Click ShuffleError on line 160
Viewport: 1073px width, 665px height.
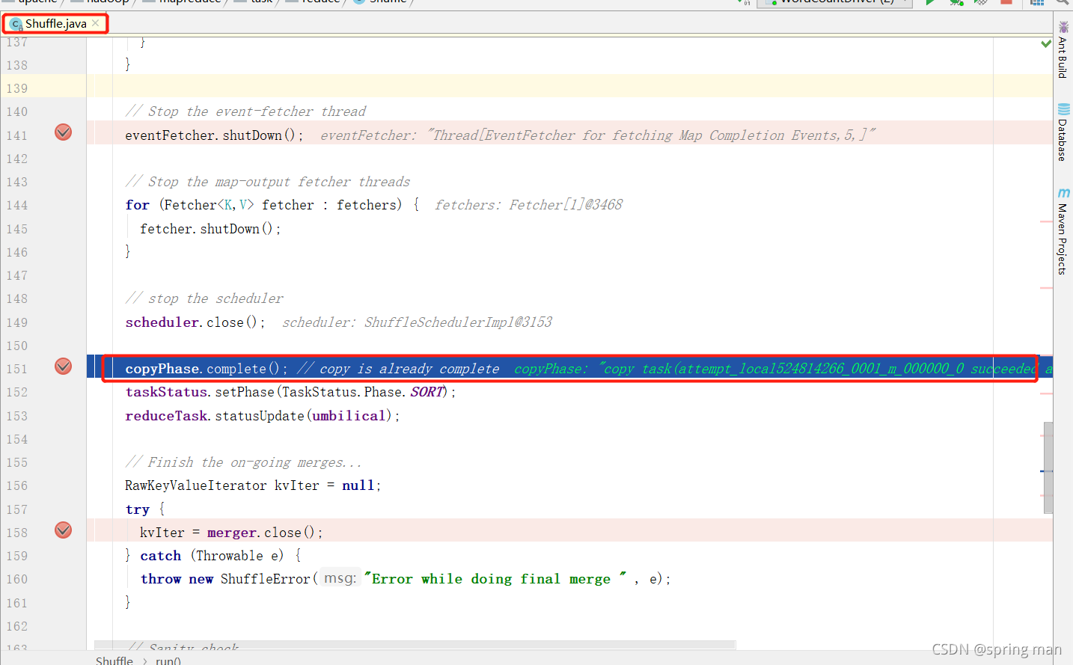tap(265, 579)
